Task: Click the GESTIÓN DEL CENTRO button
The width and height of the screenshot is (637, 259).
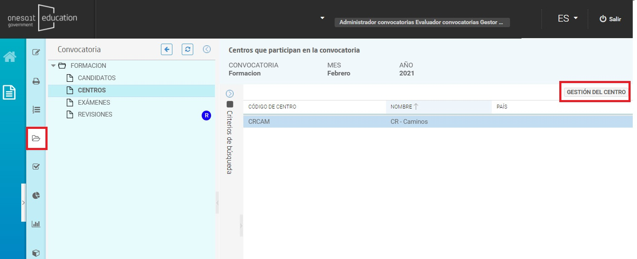Action: 596,92
